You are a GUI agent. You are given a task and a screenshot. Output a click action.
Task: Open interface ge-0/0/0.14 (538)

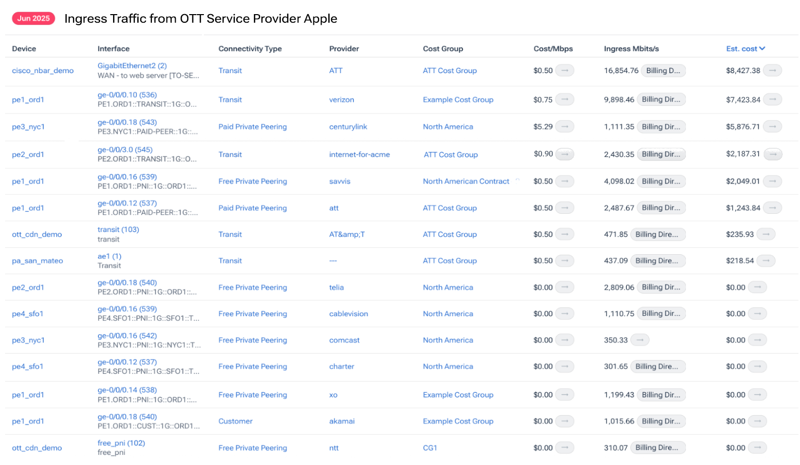127,390
